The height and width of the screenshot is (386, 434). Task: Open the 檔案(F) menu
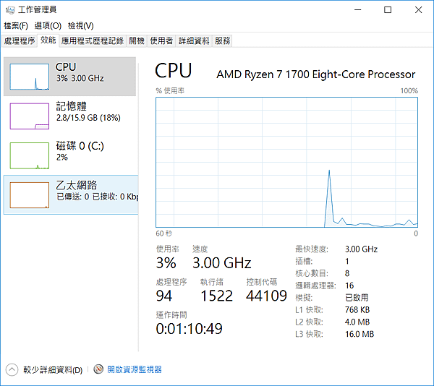pos(16,26)
